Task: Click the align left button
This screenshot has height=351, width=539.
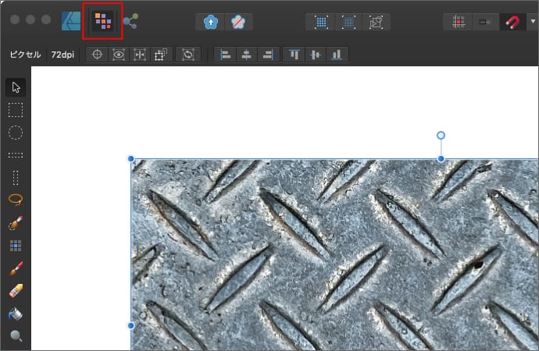Action: point(226,55)
